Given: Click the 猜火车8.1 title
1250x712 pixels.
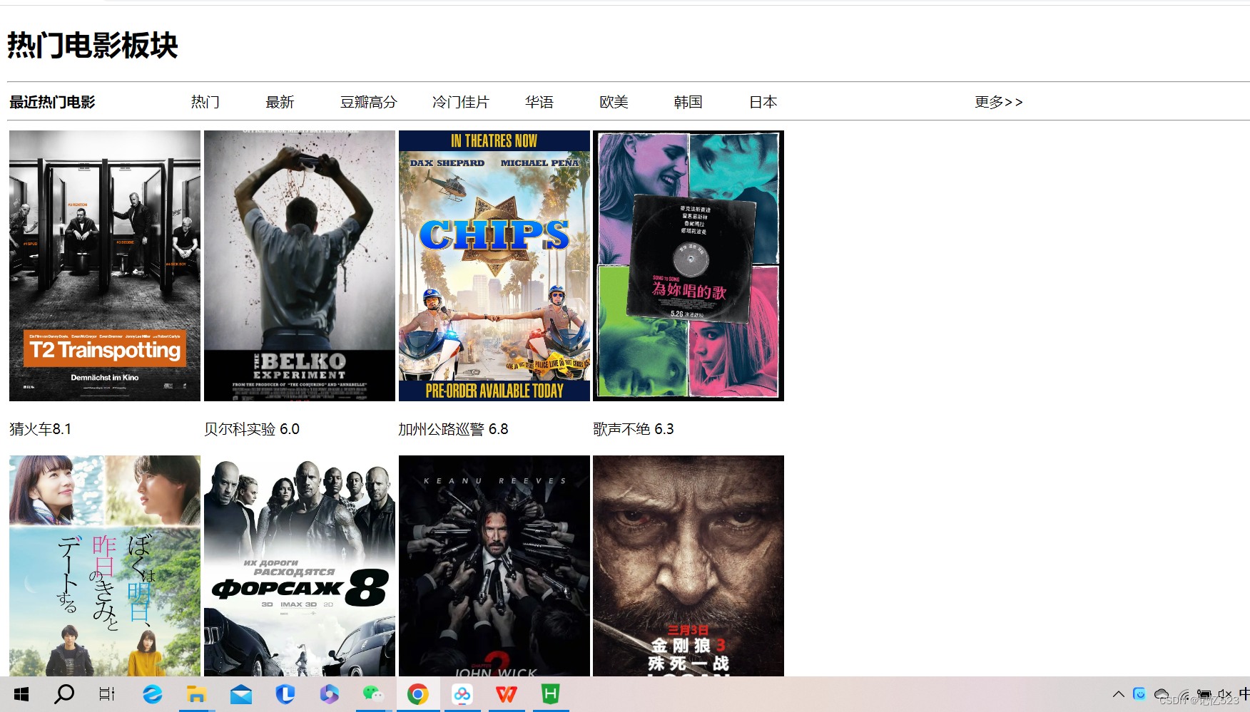Looking at the screenshot, I should (x=40, y=429).
